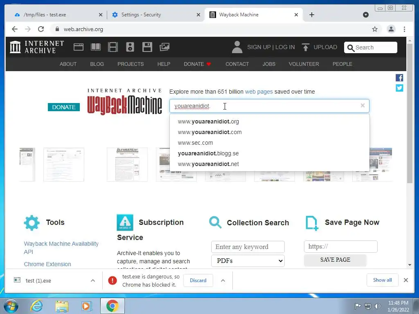Click the SAVE PAGE button
Viewport: 419px width, 314px height.
pos(335,260)
